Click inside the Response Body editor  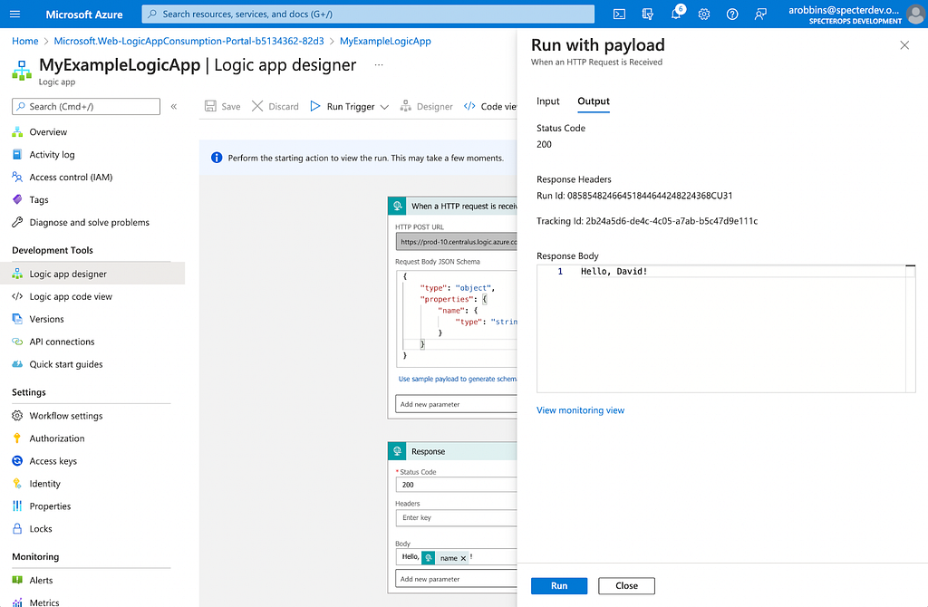click(x=726, y=329)
